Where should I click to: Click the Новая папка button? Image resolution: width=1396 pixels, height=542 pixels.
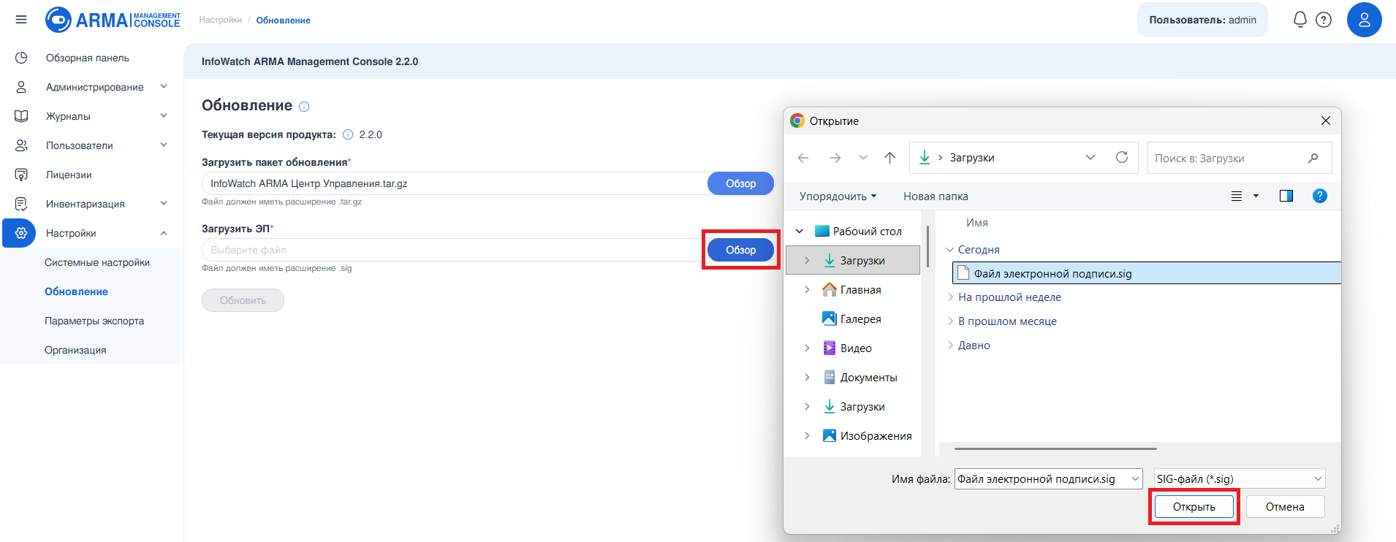coord(936,196)
